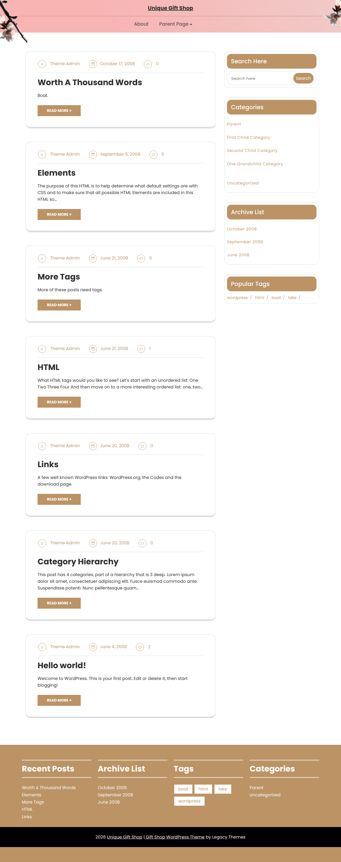
Task: Go to Unique Gift Shop site title
Action: pos(170,8)
